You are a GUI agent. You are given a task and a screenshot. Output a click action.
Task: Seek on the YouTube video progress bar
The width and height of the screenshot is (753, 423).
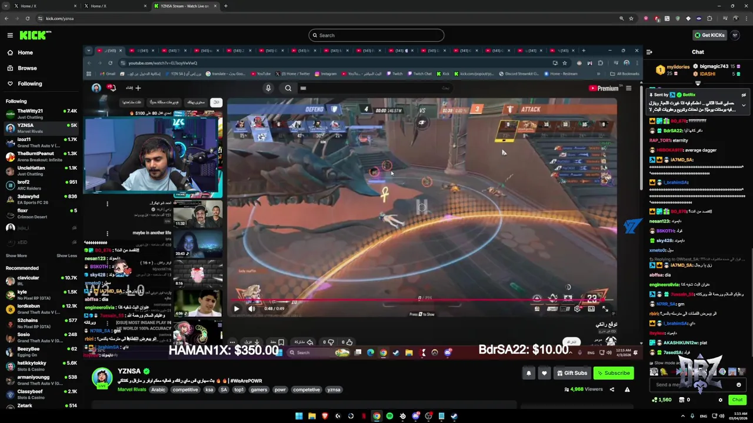click(421, 301)
